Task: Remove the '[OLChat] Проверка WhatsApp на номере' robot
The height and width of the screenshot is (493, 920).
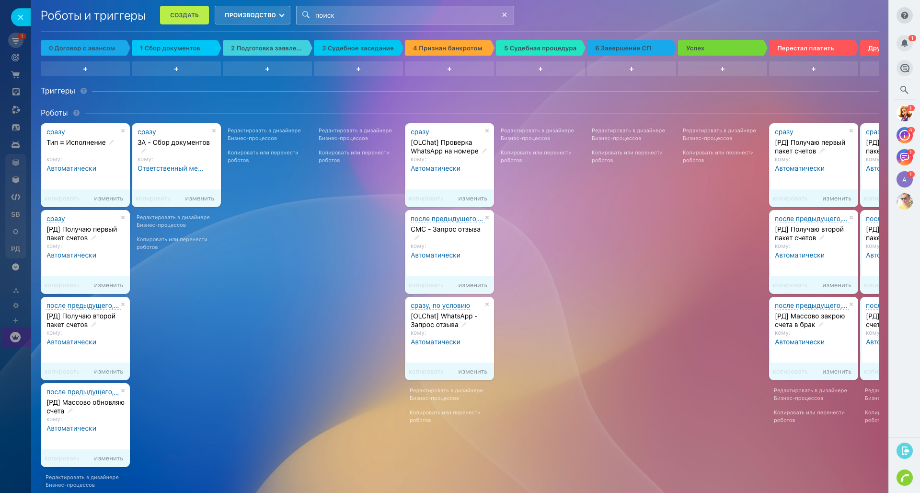Action: click(487, 131)
